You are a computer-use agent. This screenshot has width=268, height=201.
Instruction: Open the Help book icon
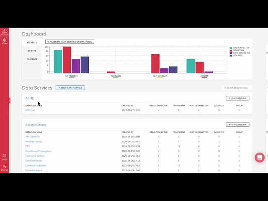(5, 157)
